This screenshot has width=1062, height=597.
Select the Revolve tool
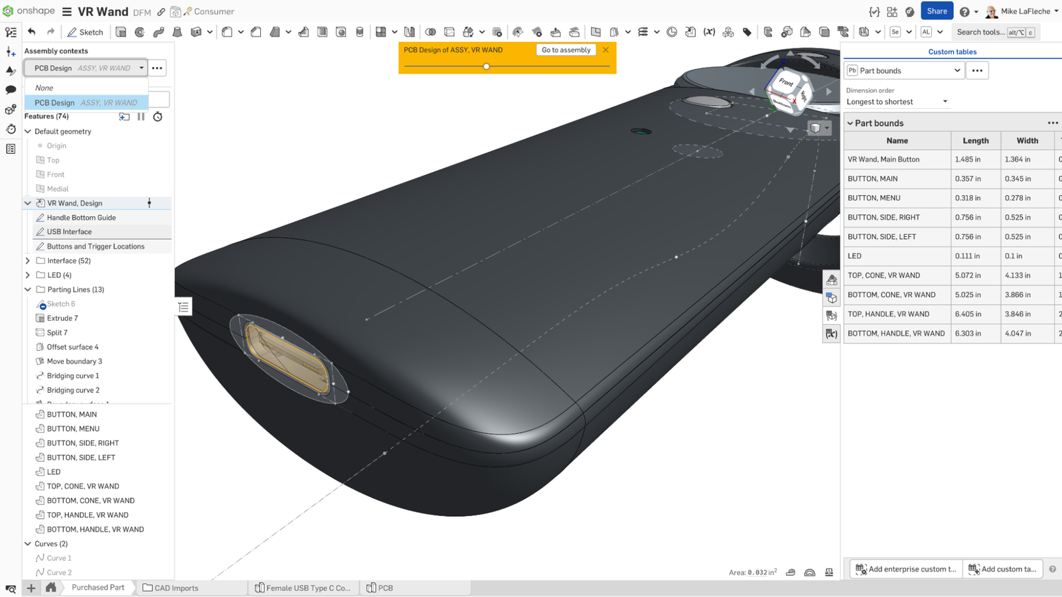click(x=139, y=32)
